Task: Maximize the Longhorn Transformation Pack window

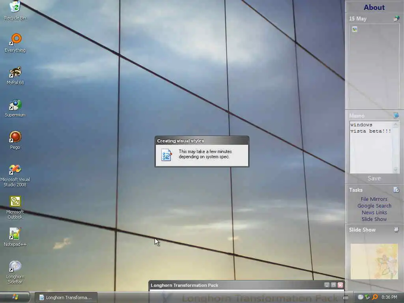Action: click(333, 285)
